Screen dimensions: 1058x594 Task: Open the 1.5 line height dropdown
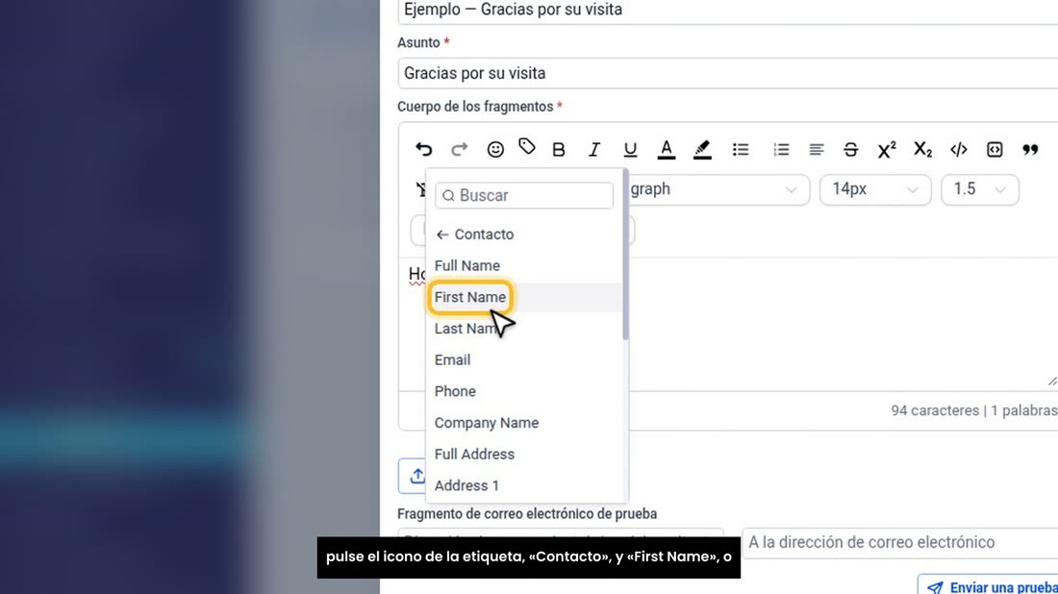pyautogui.click(x=980, y=189)
